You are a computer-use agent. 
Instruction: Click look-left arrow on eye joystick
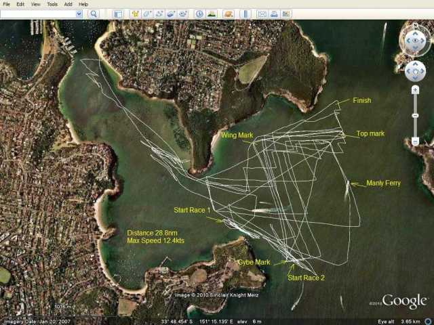[x=408, y=41]
